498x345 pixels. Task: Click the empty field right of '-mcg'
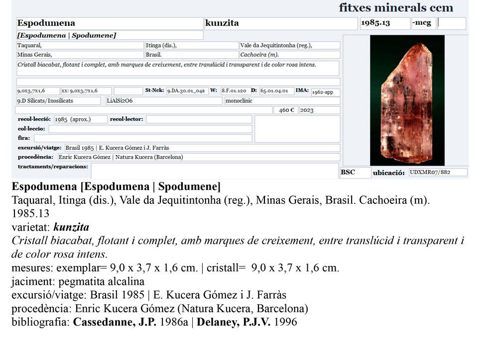coord(452,23)
